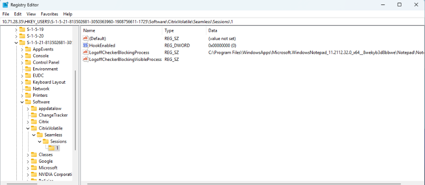Click the Keyboard Layout folder icon

(28, 82)
